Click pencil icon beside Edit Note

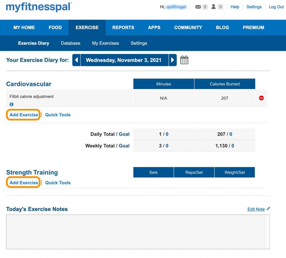[268, 208]
